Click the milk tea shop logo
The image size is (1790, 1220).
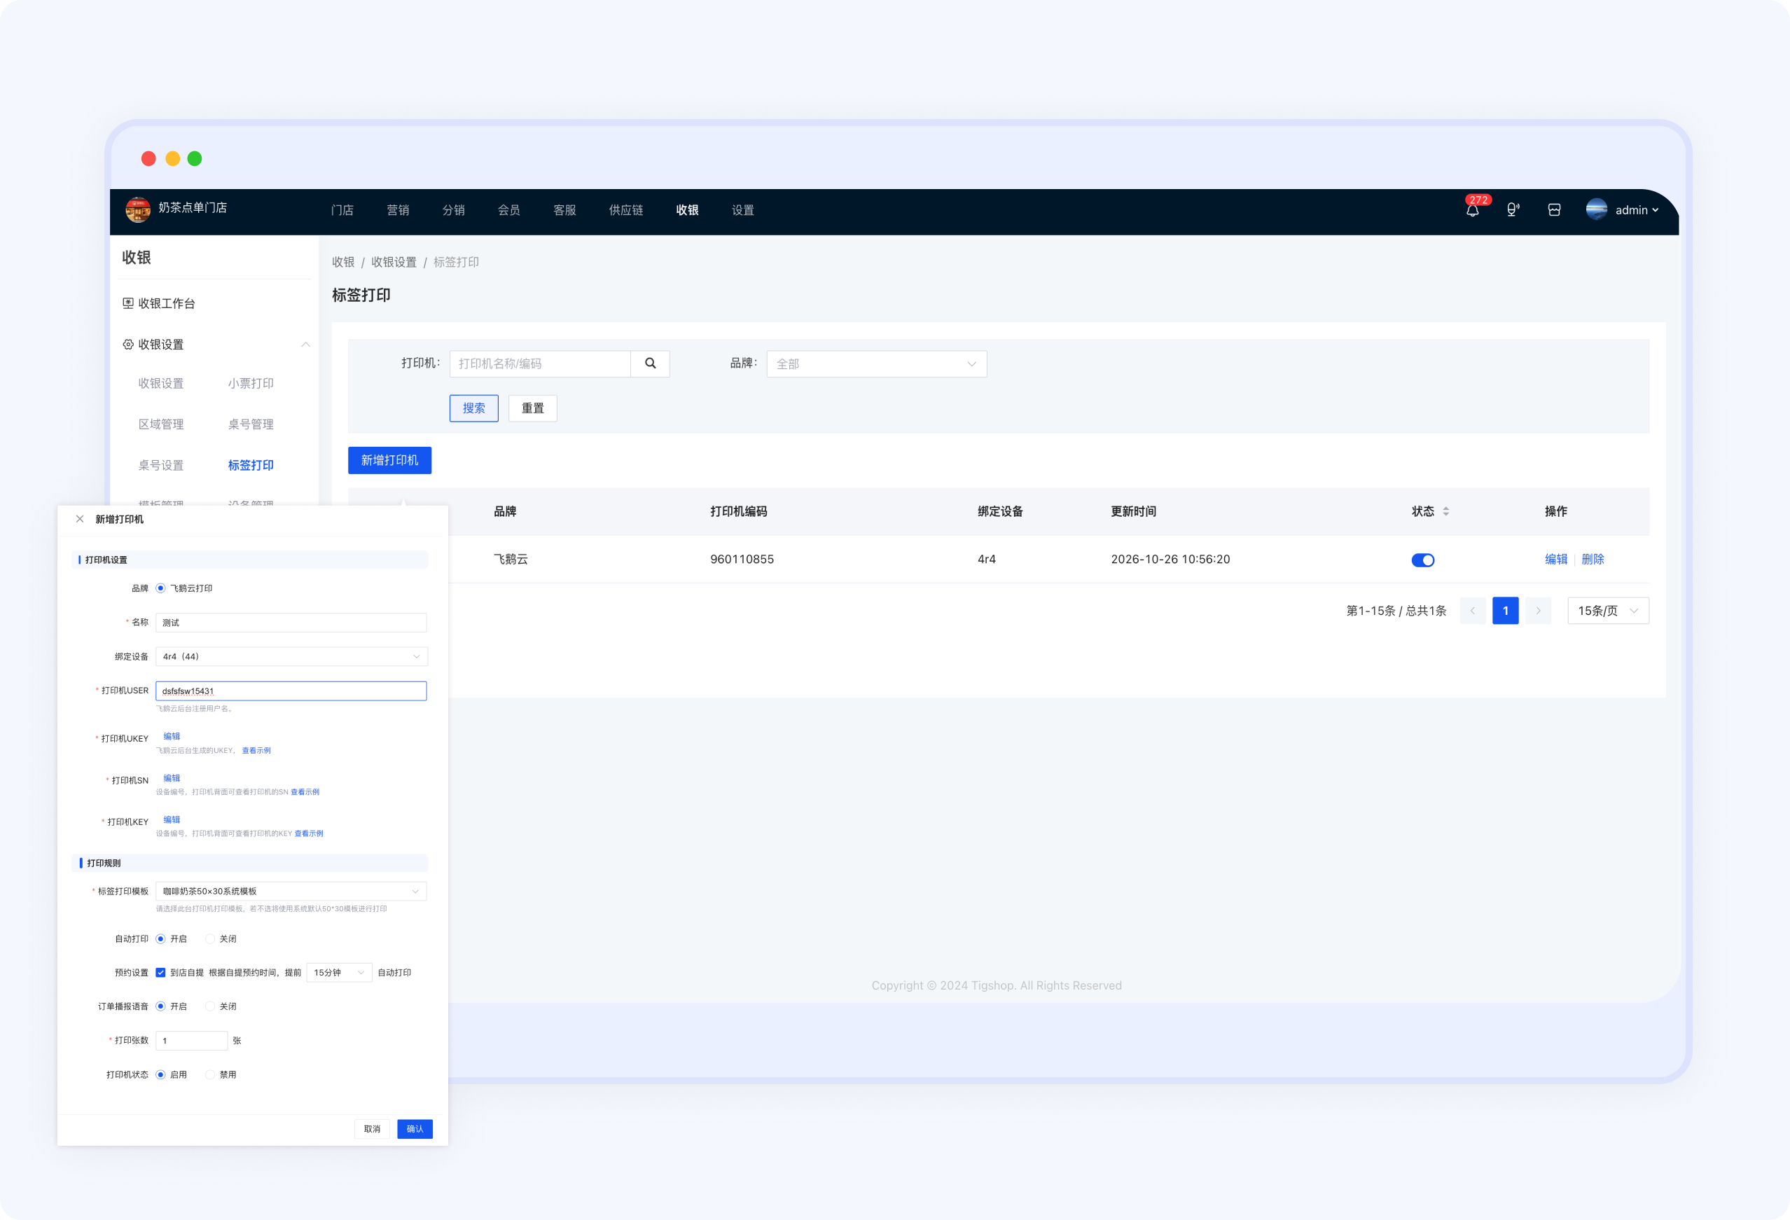coord(138,209)
